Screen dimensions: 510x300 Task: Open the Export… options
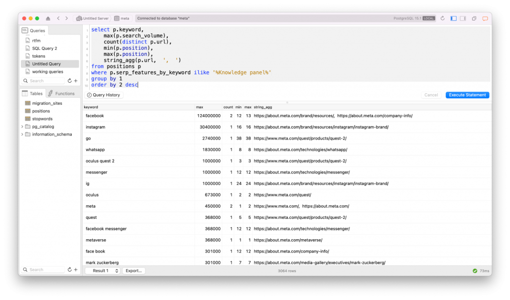tap(133, 271)
